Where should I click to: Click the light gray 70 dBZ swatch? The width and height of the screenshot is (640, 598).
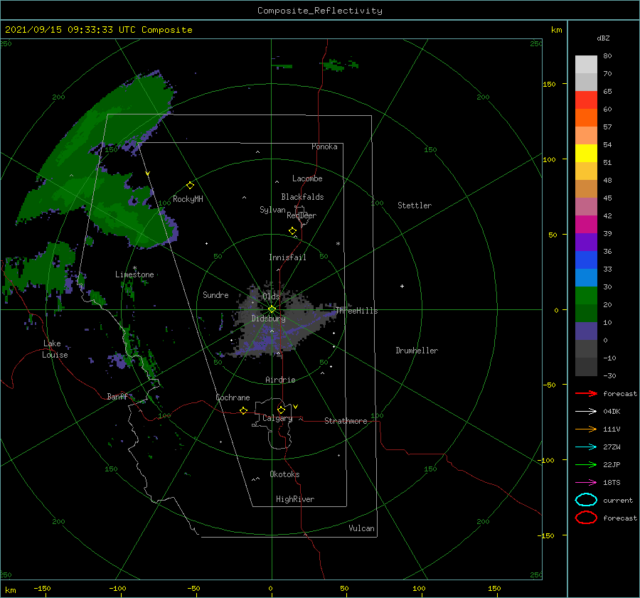pyautogui.click(x=586, y=65)
